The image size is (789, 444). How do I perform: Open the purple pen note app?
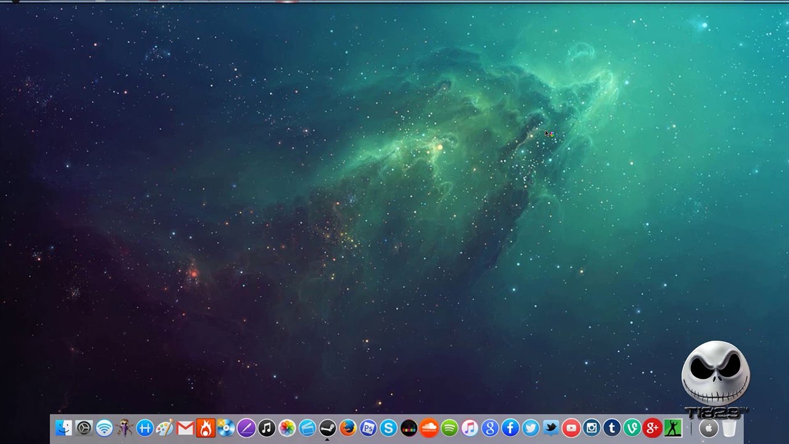tap(247, 427)
